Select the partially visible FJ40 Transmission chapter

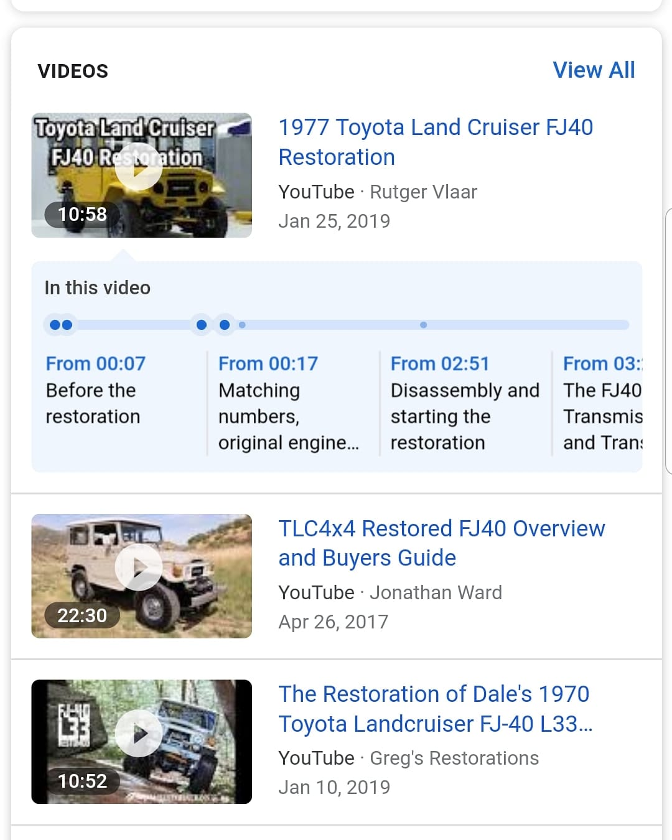601,403
